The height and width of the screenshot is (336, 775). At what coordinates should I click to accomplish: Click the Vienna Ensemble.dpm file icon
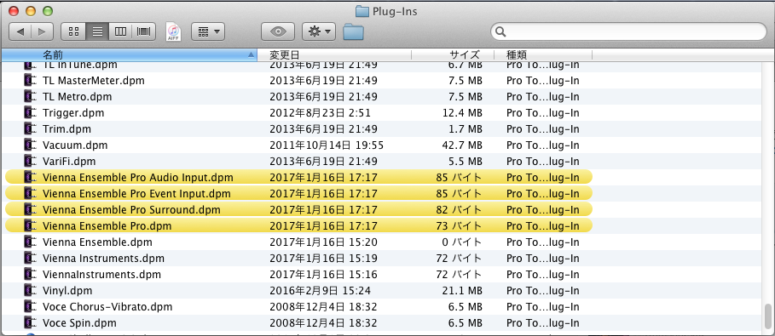[x=31, y=242]
